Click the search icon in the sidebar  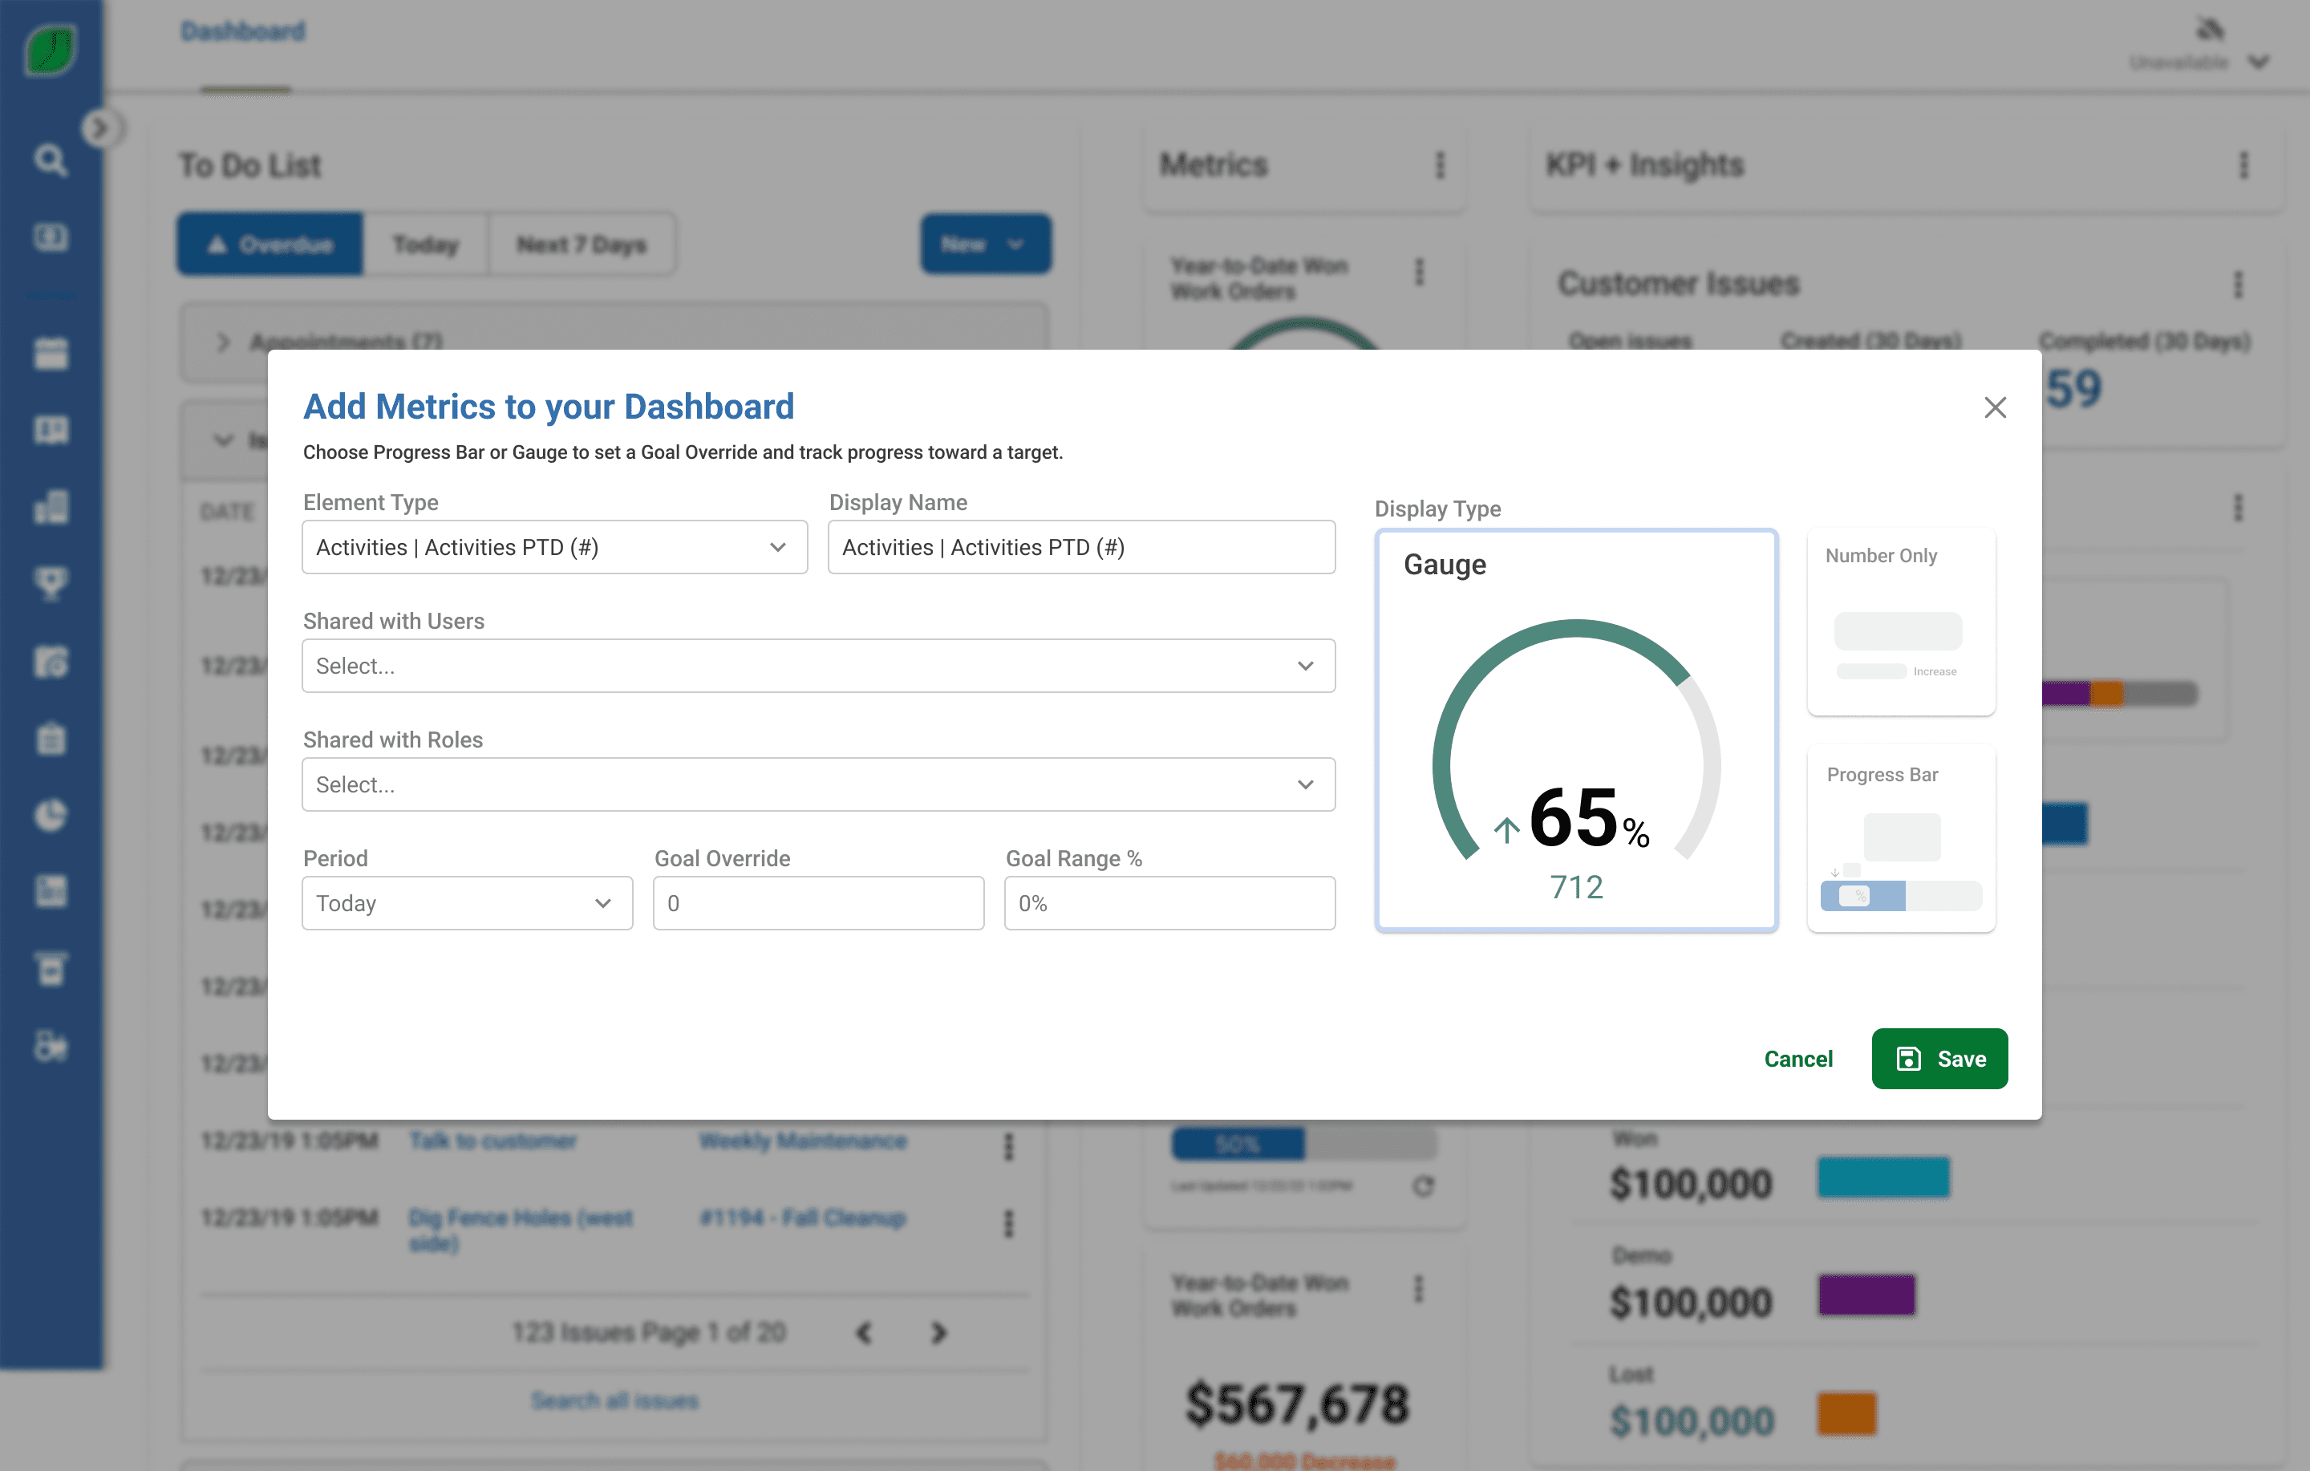pos(50,160)
